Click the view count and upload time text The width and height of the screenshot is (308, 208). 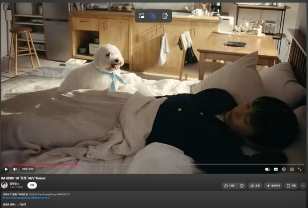(15, 194)
